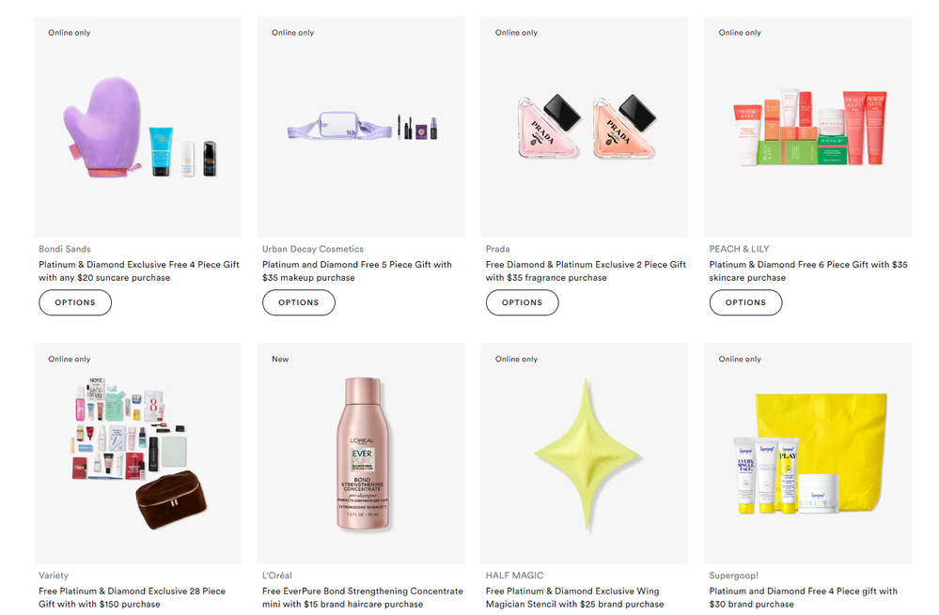Screen dimensions: 939x615
Task: Click OPTIONS button under Urban Decay gift
Action: pos(298,302)
